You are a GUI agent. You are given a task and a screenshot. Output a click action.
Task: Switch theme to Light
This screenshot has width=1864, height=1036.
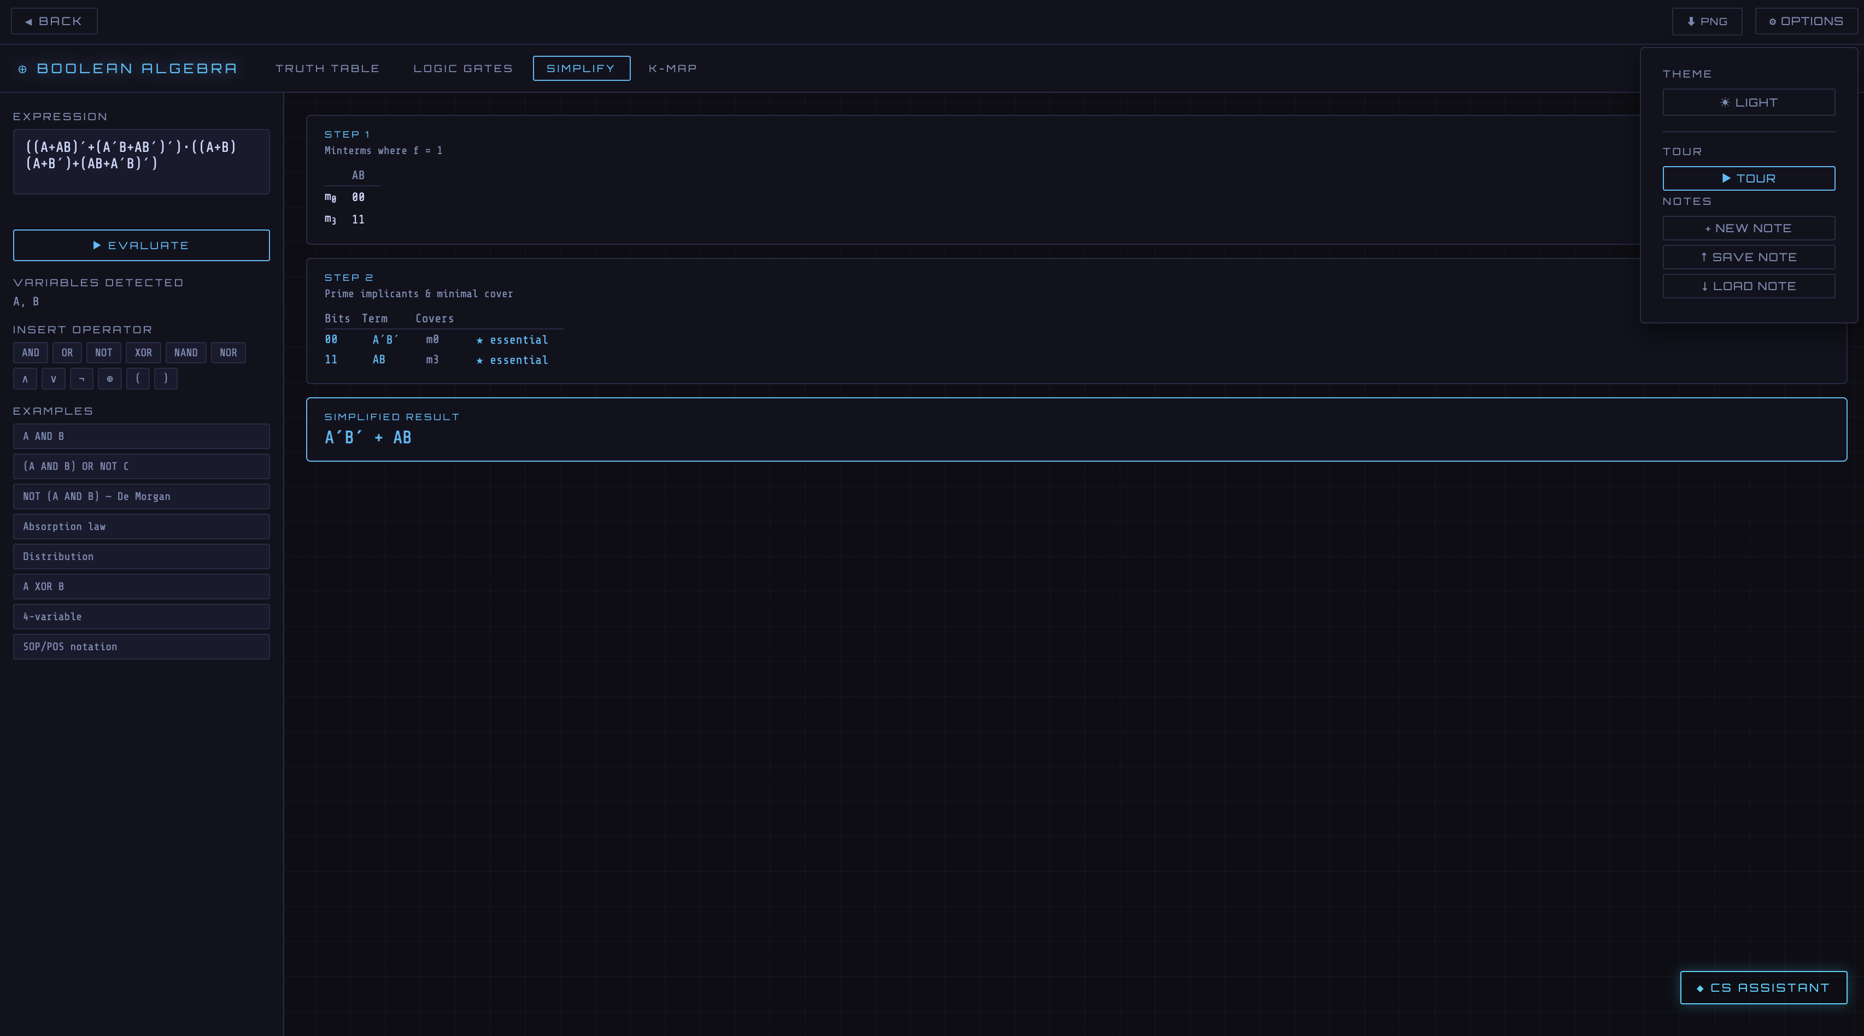1748,102
